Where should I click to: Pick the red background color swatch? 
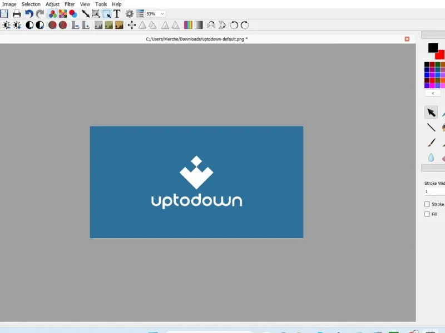pos(440,55)
